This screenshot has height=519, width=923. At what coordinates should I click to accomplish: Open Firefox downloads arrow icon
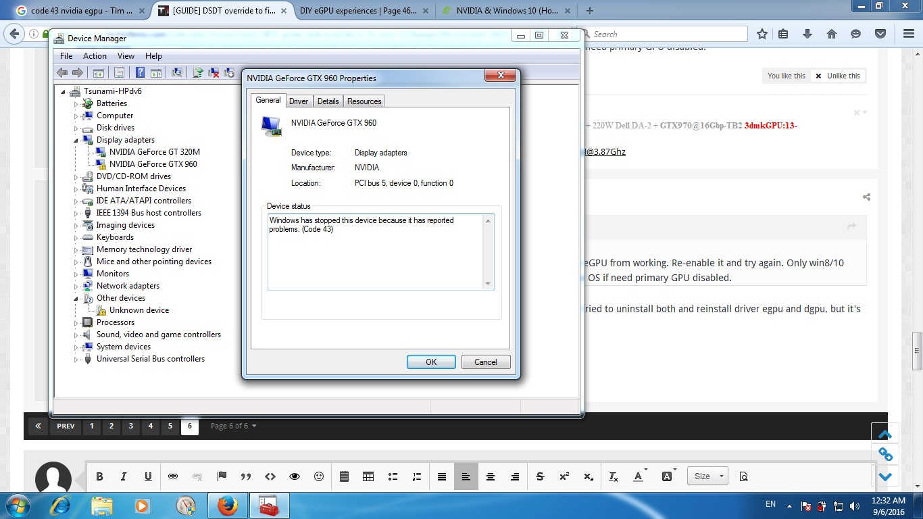coord(807,34)
